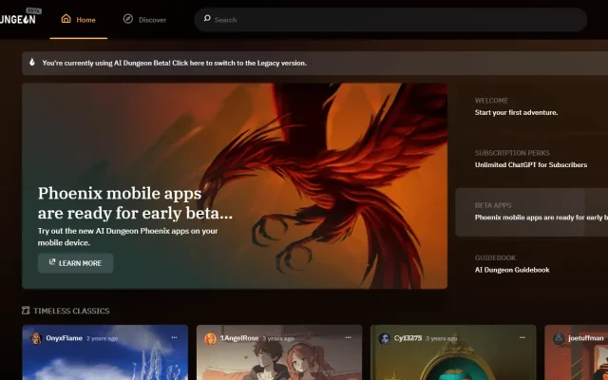The width and height of the screenshot is (608, 380).
Task: Open 1AngelRose's profile avatar
Action: click(210, 338)
